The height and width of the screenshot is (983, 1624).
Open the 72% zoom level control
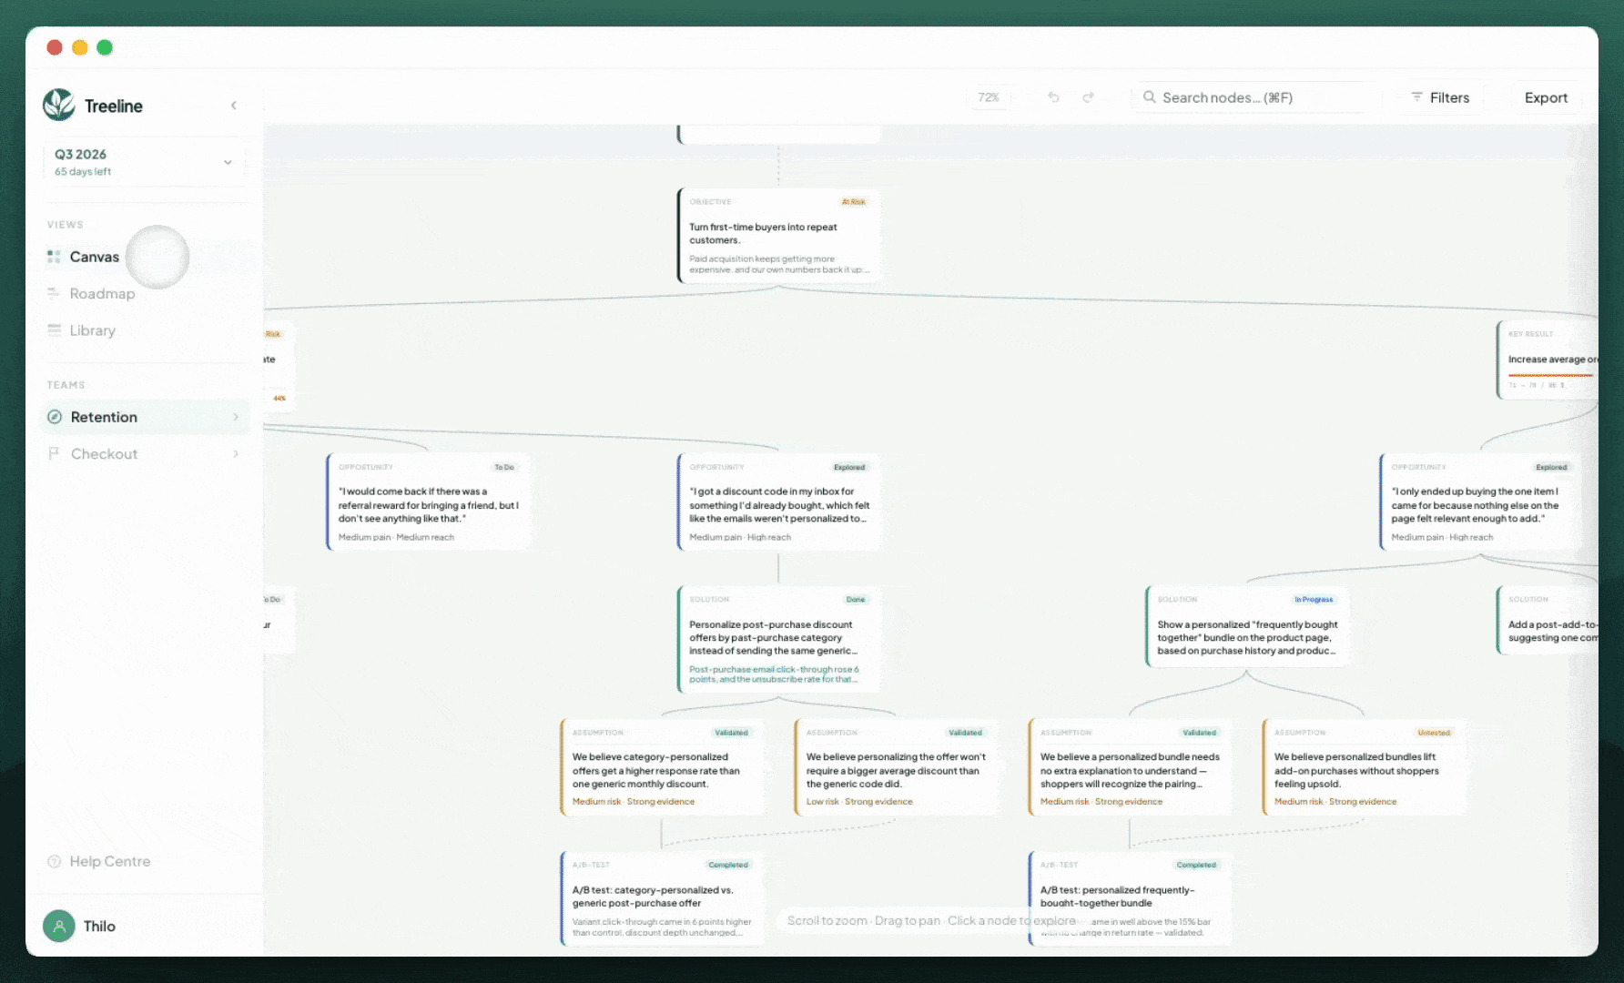[x=989, y=97]
